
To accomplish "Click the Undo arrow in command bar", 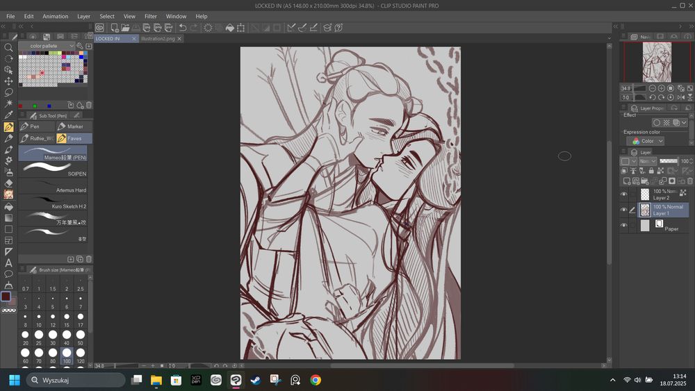I will click(x=182, y=28).
